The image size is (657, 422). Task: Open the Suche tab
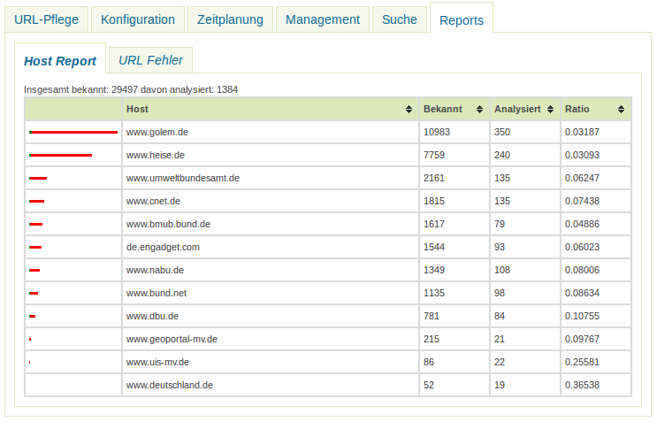400,19
